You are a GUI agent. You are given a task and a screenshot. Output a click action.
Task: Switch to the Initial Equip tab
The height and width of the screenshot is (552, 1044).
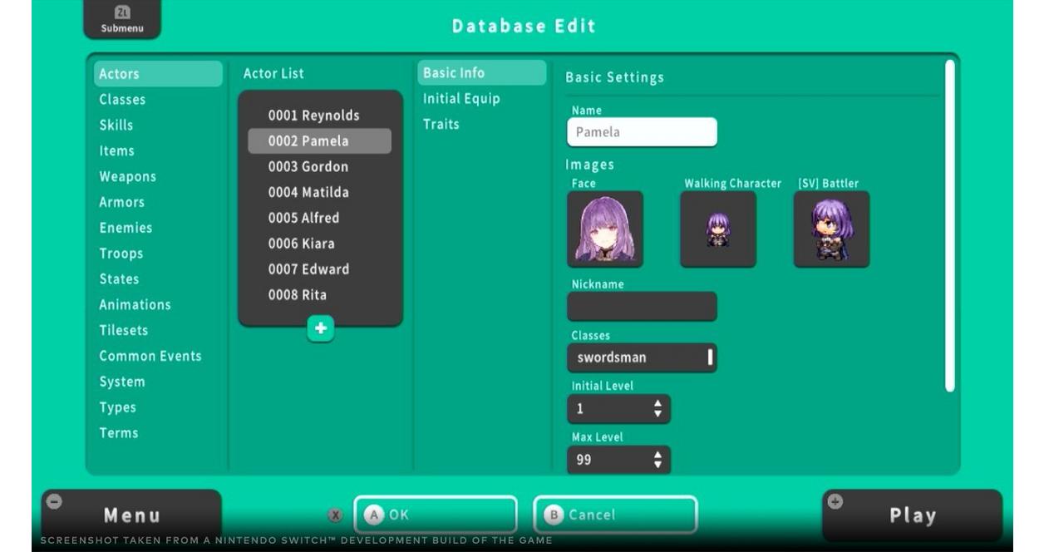click(461, 98)
